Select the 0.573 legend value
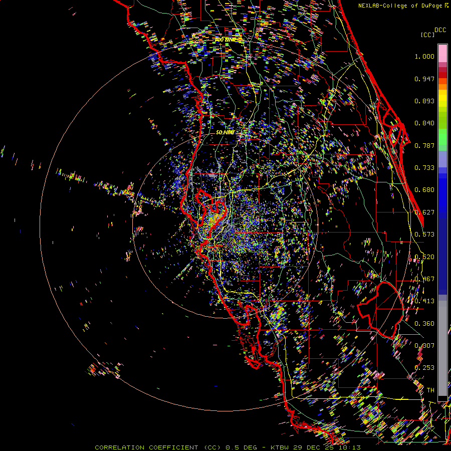Screen dimensions: 451x451 click(424, 235)
